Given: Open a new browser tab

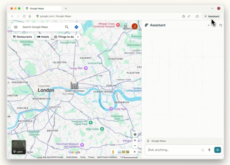Looking at the screenshot, I should pyautogui.click(x=66, y=9).
